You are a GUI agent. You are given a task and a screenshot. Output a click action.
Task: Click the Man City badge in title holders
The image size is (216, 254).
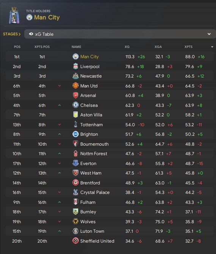click(x=29, y=17)
